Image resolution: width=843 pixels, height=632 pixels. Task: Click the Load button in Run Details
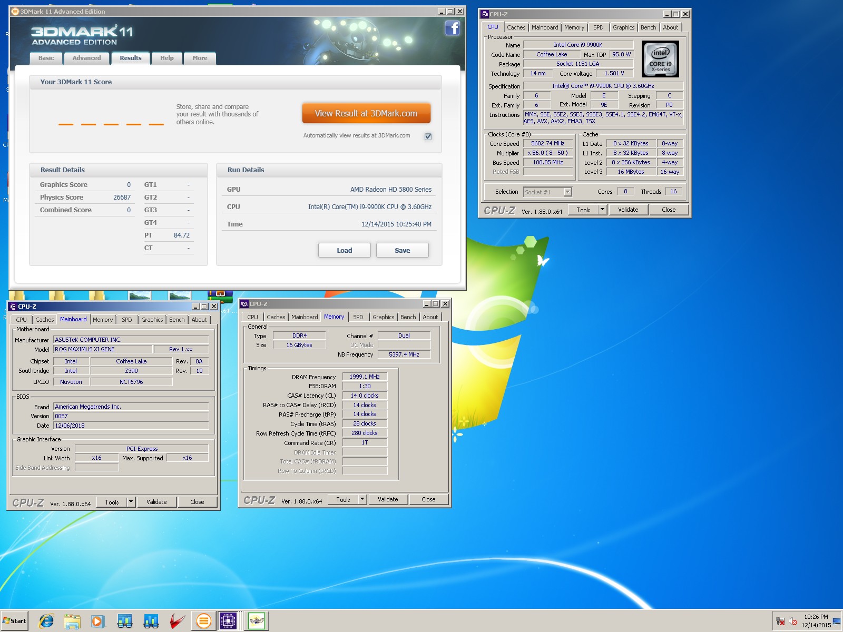345,250
